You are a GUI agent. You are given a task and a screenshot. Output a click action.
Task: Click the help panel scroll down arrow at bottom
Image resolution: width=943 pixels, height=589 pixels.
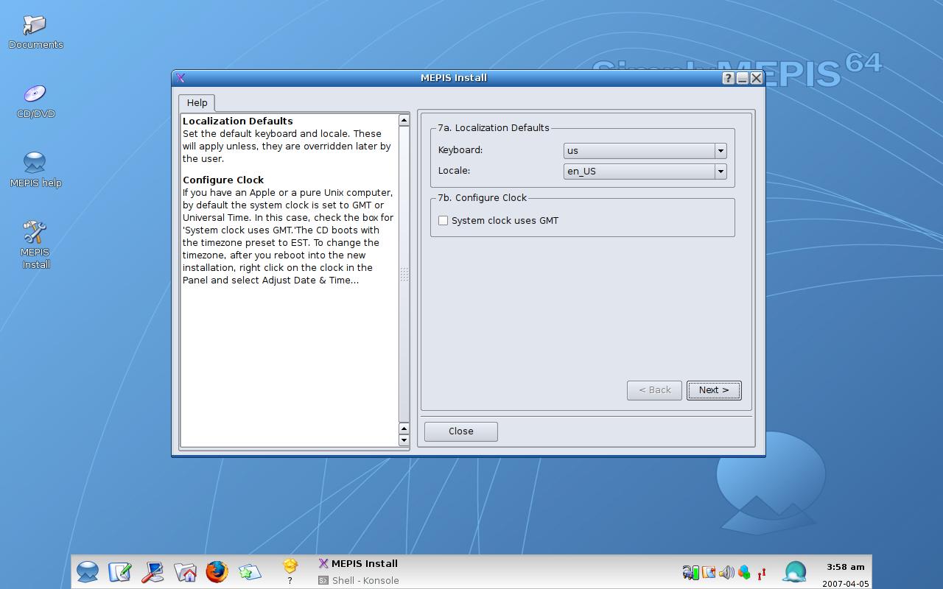click(404, 440)
